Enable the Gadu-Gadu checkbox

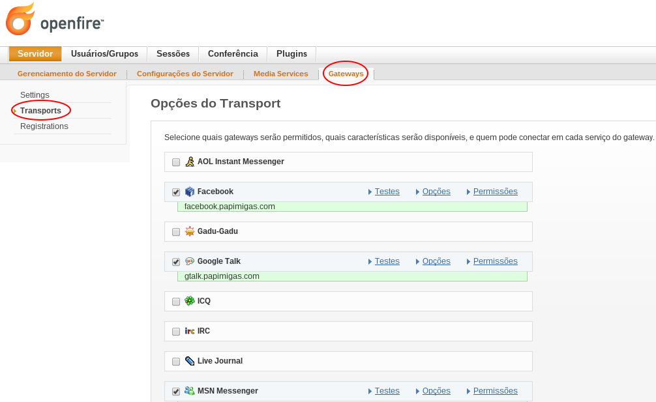coord(176,232)
